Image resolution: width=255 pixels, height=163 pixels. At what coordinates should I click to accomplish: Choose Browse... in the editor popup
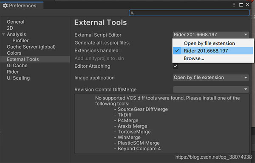click(213, 58)
